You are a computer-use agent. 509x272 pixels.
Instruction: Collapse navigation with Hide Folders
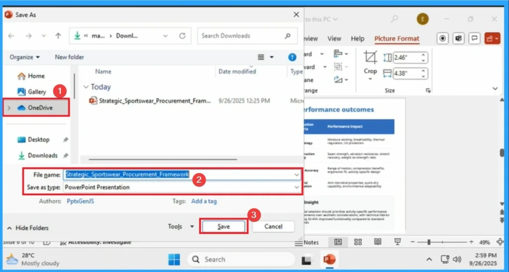pos(28,228)
